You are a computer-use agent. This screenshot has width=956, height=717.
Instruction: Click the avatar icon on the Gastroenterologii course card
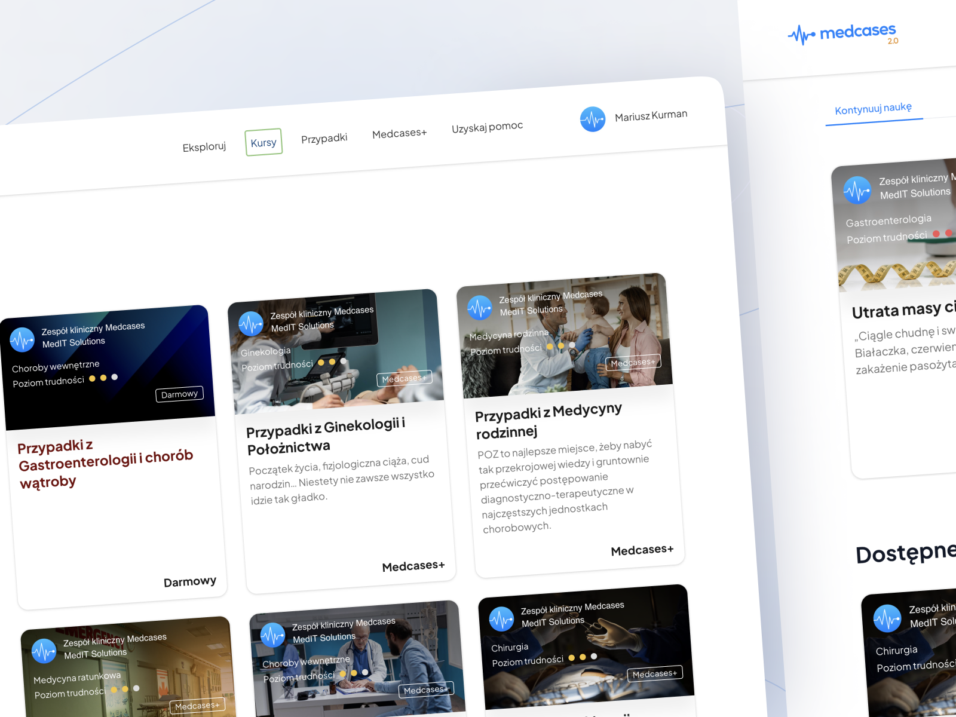[22, 340]
